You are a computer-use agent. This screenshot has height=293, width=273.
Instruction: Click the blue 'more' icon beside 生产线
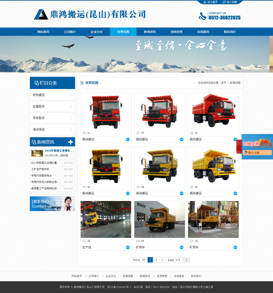click(x=128, y=247)
